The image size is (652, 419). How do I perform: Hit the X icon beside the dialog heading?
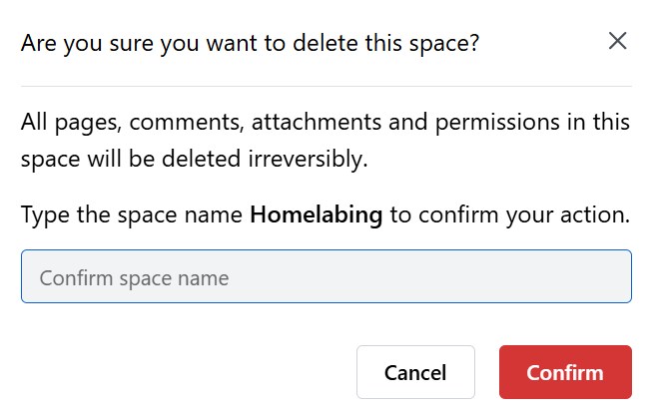point(617,41)
